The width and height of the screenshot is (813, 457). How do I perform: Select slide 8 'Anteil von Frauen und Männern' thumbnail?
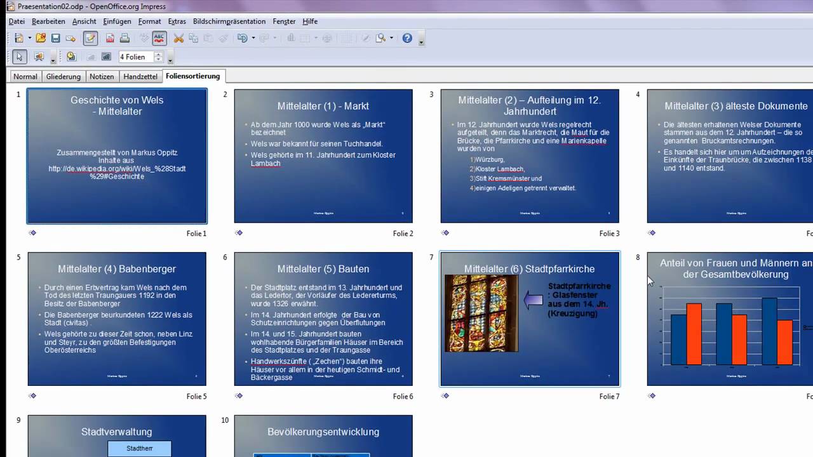coord(730,319)
